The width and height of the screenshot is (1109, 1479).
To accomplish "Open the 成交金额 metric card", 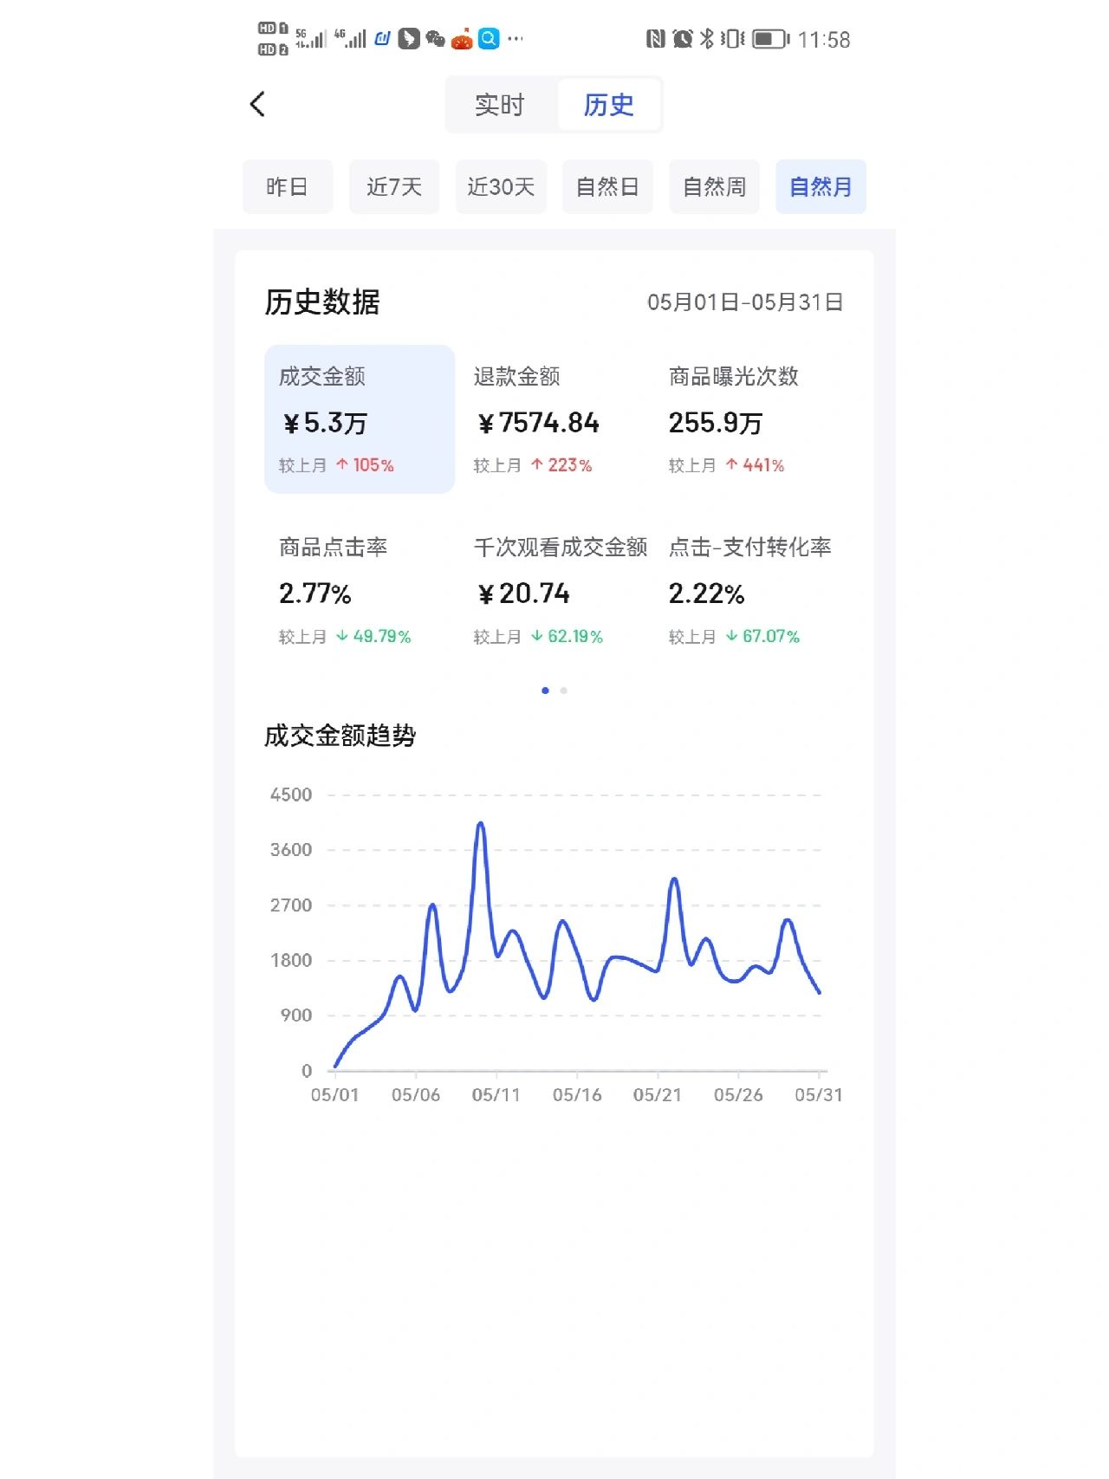I will [360, 419].
